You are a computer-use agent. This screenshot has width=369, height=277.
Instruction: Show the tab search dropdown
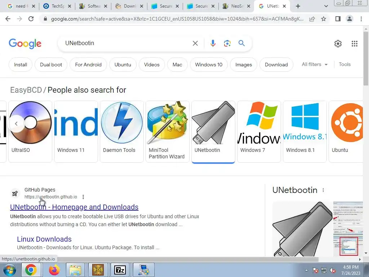point(326,6)
